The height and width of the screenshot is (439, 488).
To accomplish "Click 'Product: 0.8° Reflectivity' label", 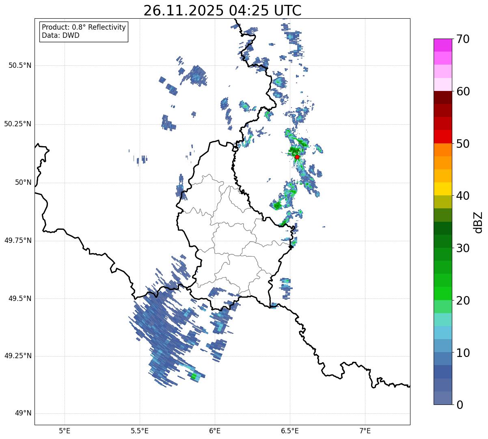I will (x=84, y=27).
